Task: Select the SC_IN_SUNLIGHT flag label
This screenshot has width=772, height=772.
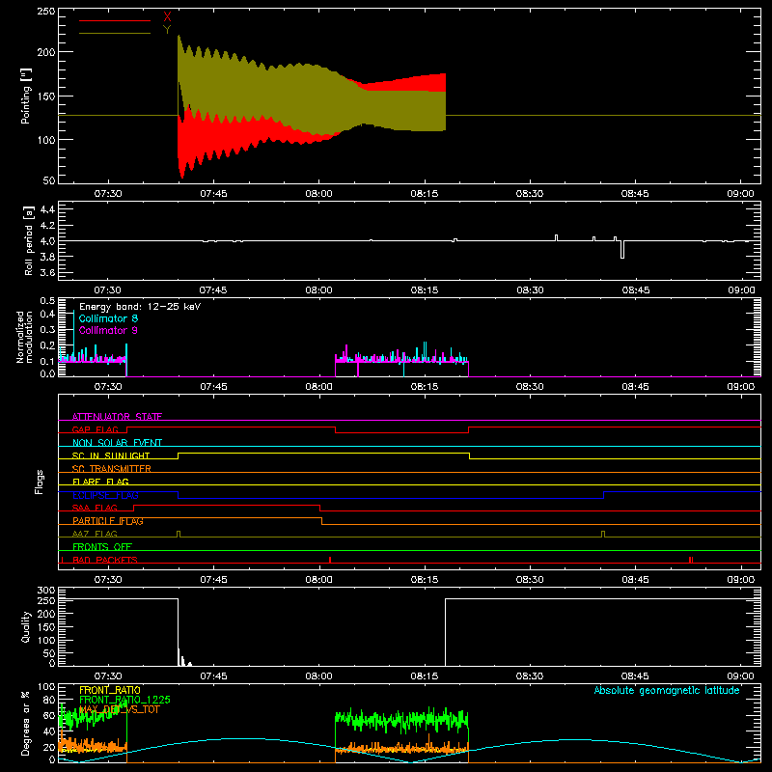Action: pos(111,455)
